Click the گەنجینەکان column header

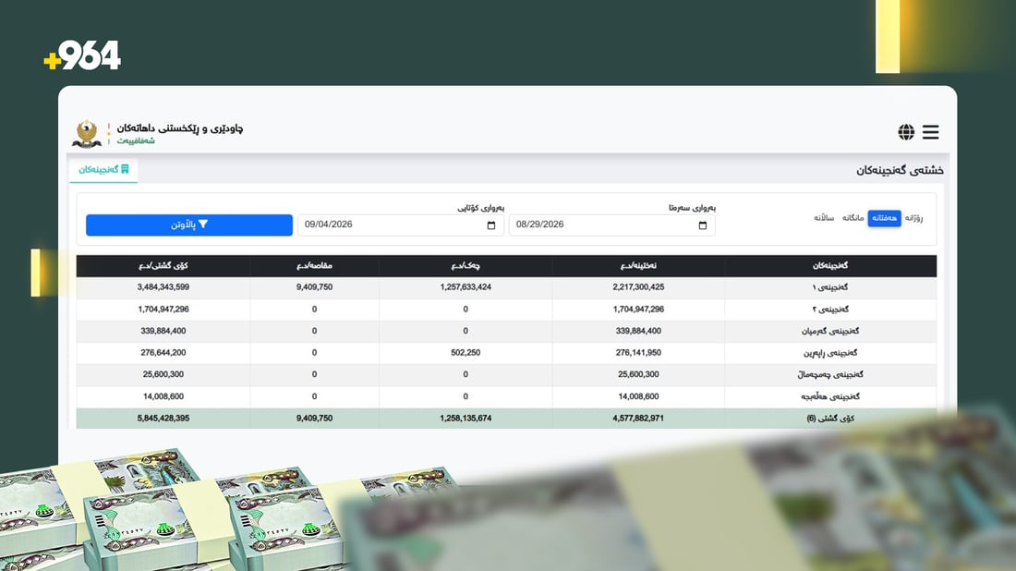coord(830,266)
